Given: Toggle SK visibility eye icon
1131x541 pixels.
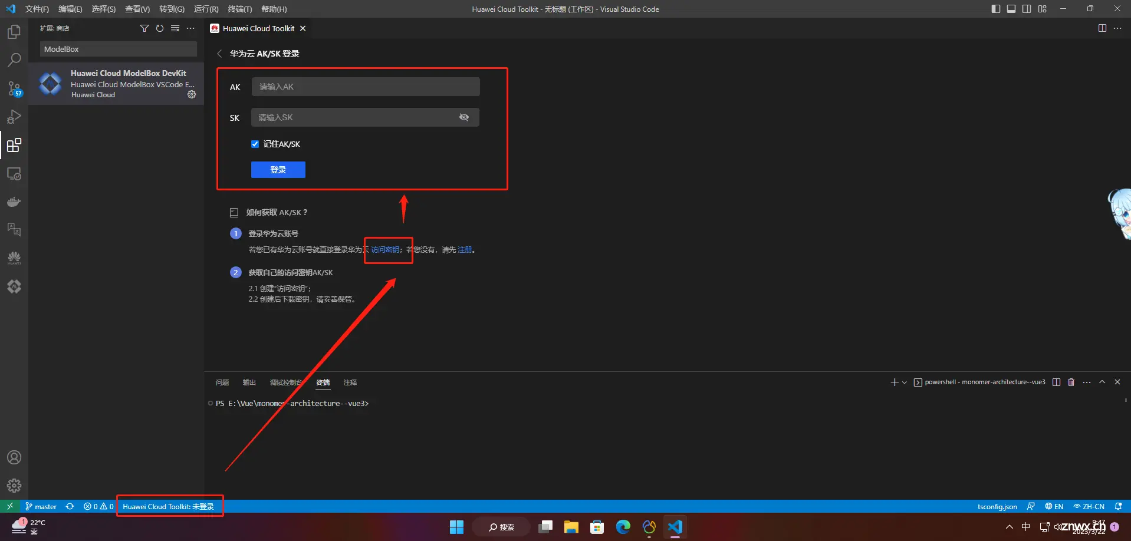Looking at the screenshot, I should pyautogui.click(x=464, y=117).
